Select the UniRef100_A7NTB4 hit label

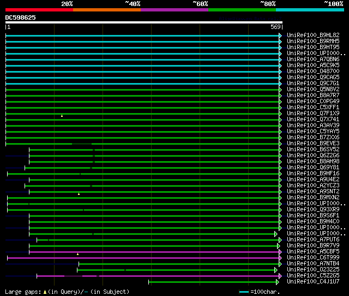(x=313, y=264)
